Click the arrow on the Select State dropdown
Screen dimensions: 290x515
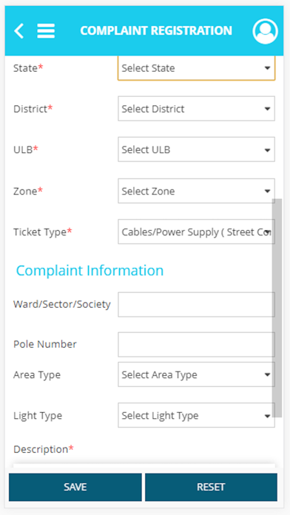point(267,68)
